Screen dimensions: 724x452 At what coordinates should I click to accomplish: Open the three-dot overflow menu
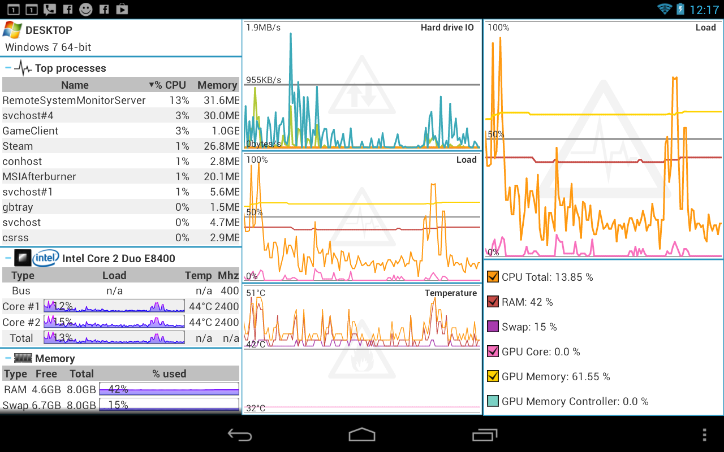[704, 434]
